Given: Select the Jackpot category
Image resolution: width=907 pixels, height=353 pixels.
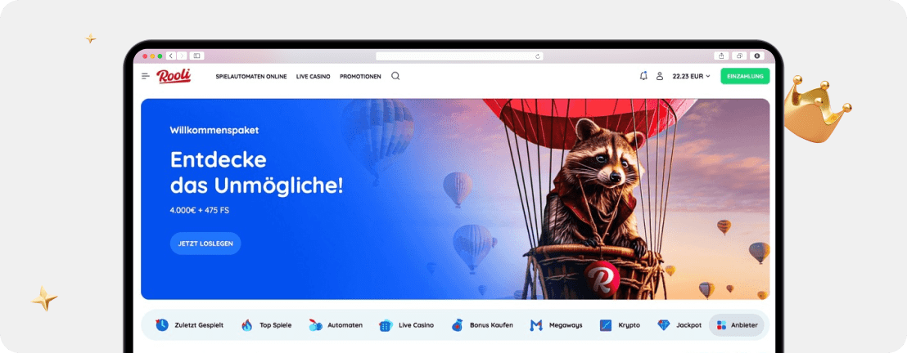Looking at the screenshot, I should (679, 325).
